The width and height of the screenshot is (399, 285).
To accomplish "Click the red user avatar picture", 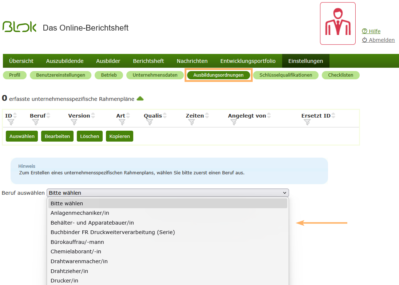I will click(x=338, y=23).
